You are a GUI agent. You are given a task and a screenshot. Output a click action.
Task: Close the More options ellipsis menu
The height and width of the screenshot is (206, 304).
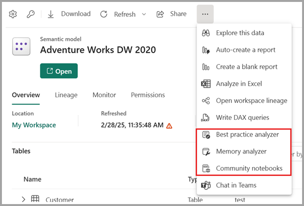pos(205,14)
